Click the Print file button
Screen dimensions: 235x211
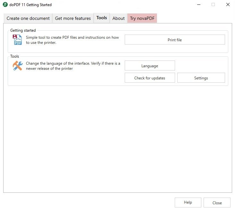pos(175,40)
